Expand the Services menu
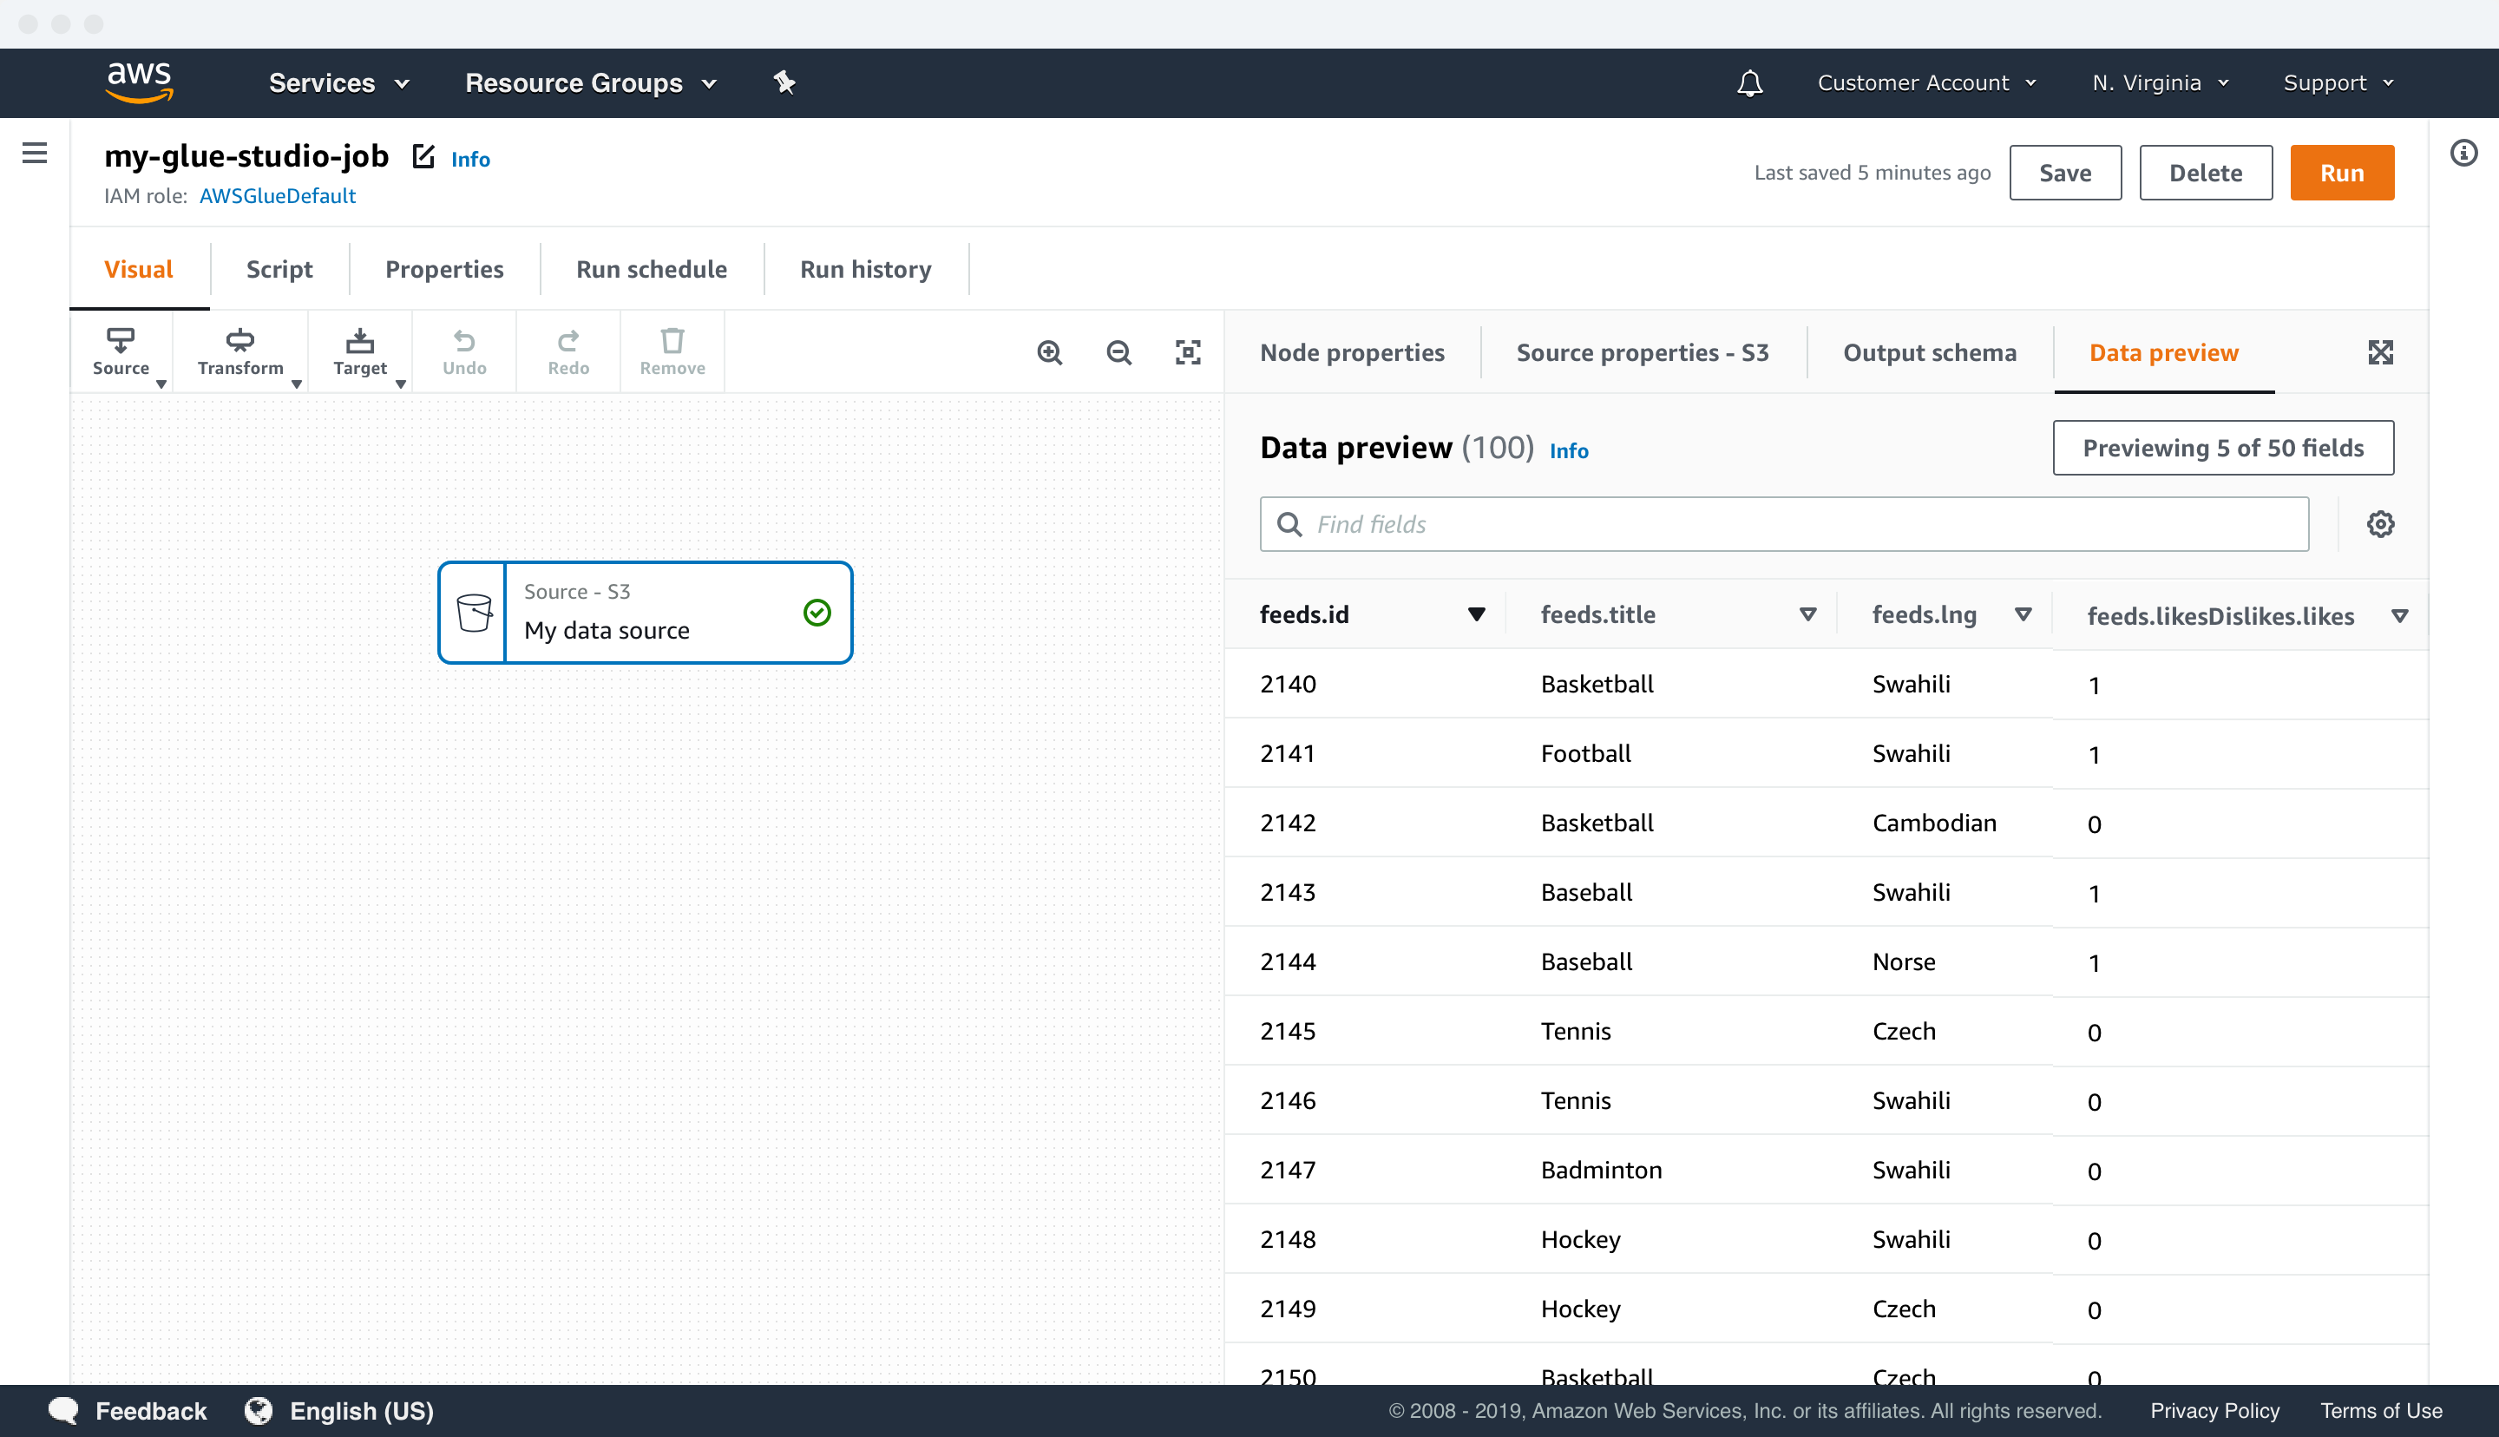 pos(338,83)
